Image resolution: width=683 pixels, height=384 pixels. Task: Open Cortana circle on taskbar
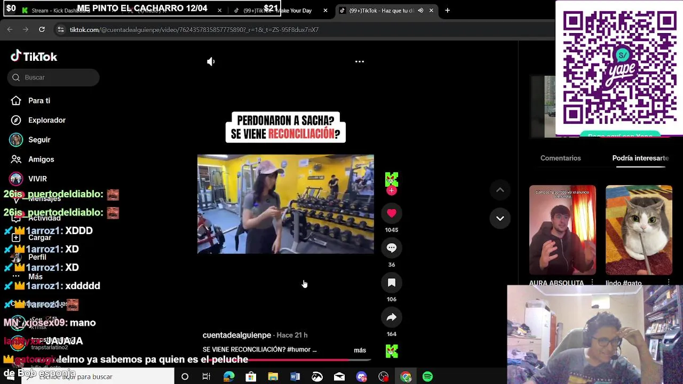(x=185, y=377)
